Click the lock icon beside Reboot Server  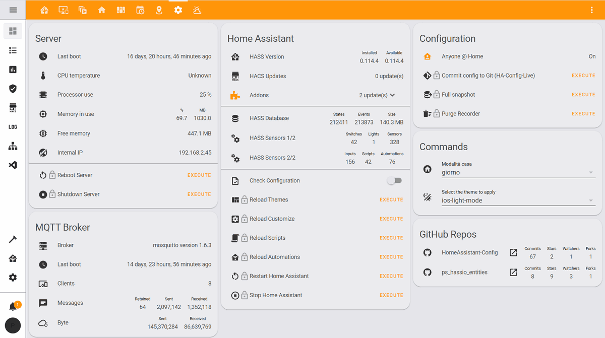tap(52, 175)
